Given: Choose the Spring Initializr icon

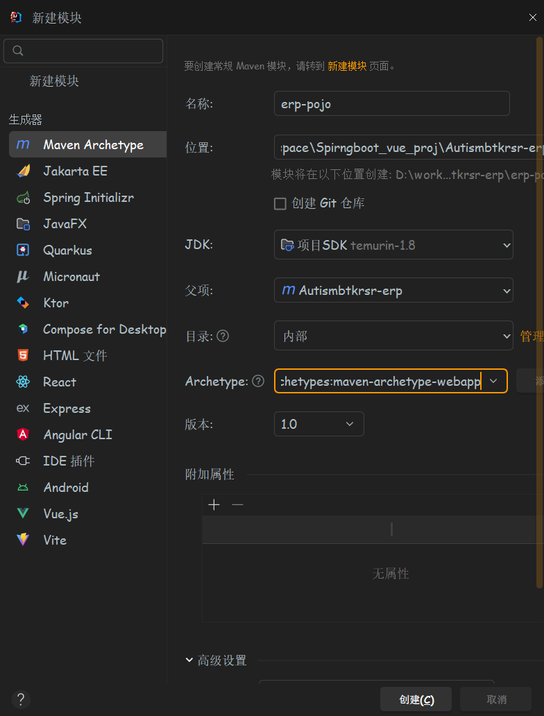Looking at the screenshot, I should [x=24, y=198].
